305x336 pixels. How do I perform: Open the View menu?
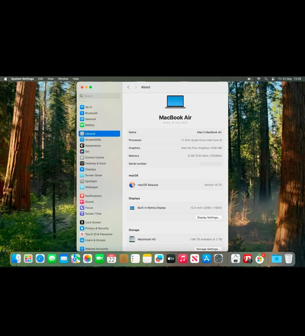tap(50, 79)
